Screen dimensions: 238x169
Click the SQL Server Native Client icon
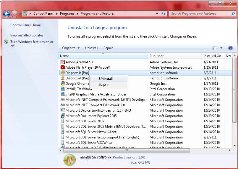click(x=62, y=132)
